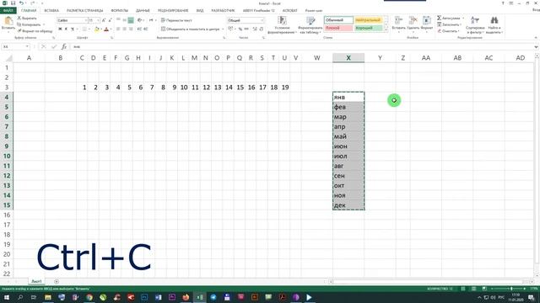Click Clear (Очистить) eraser icon
This screenshot has width=540, height=303.
click(x=440, y=31)
